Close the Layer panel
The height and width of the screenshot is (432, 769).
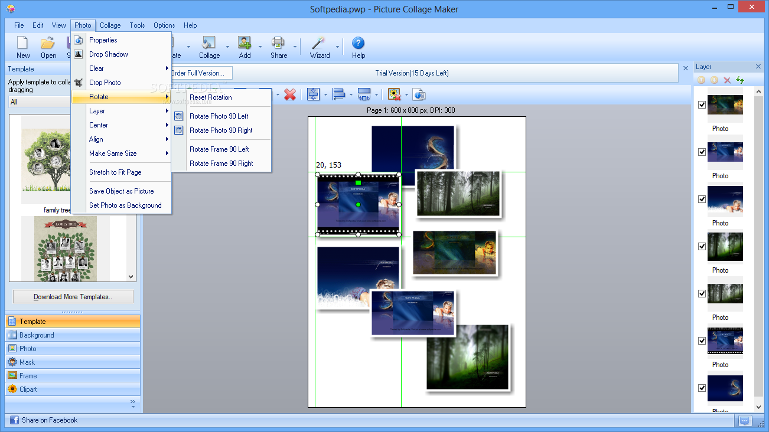[x=759, y=67]
